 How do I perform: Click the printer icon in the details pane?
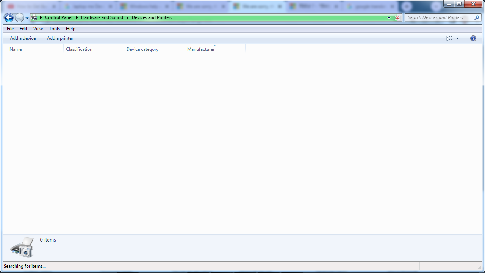21,246
